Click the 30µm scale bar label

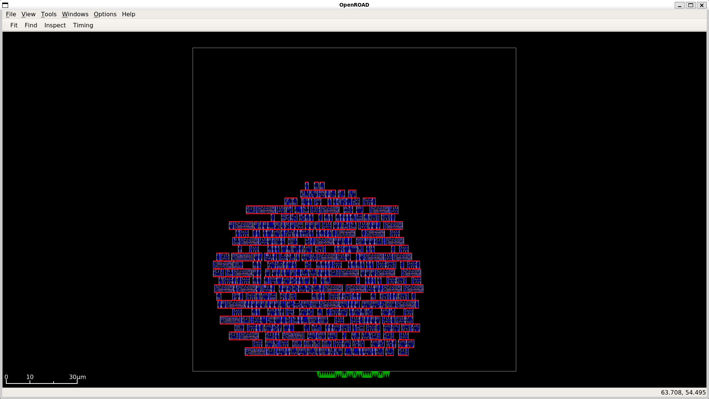coord(77,377)
